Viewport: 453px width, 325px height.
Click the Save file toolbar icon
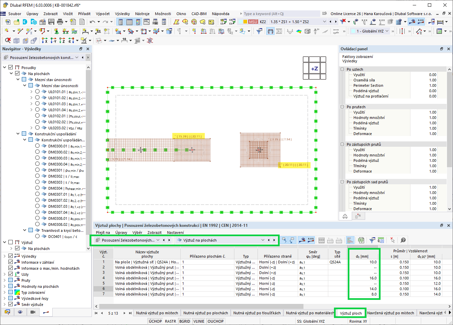pyautogui.click(x=51, y=22)
